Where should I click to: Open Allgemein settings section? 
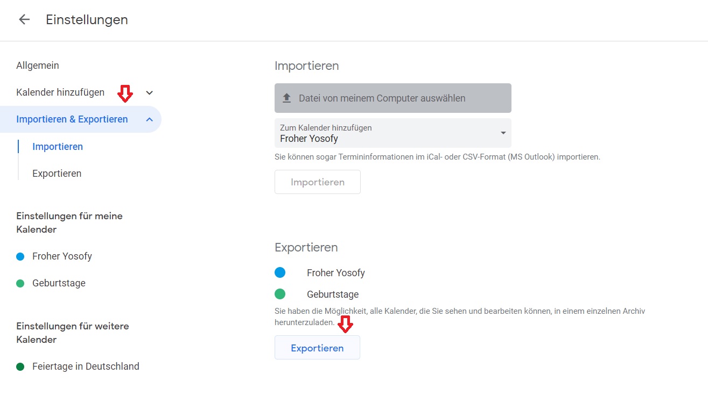coord(38,66)
